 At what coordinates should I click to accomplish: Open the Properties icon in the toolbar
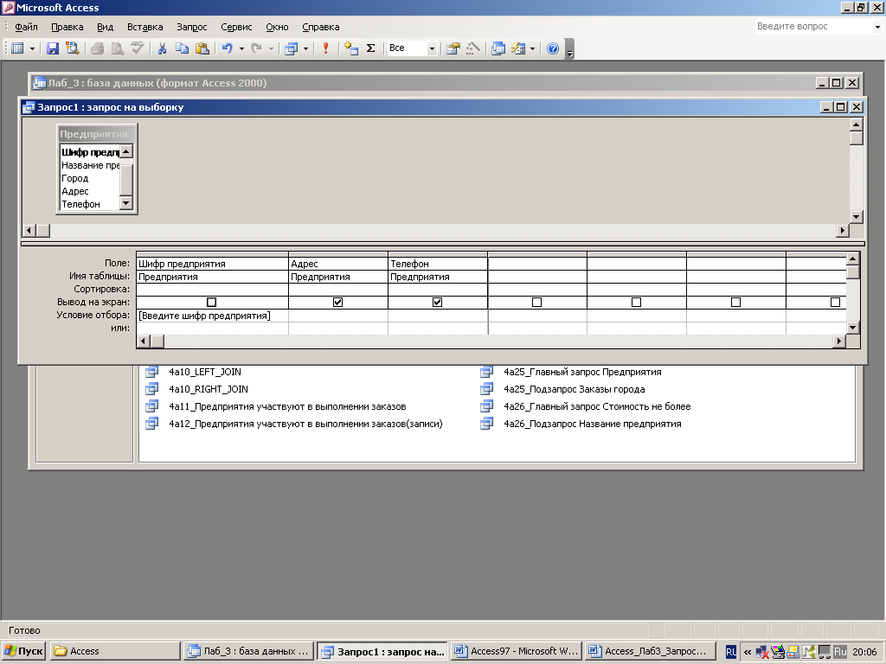click(453, 48)
